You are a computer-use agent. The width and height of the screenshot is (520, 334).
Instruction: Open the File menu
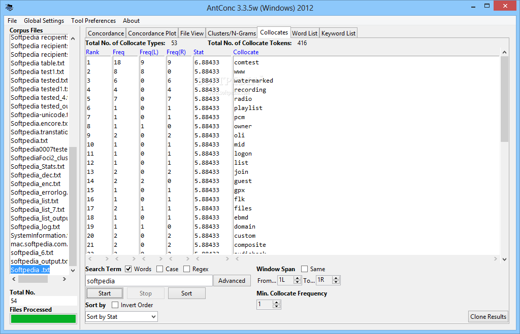point(12,20)
